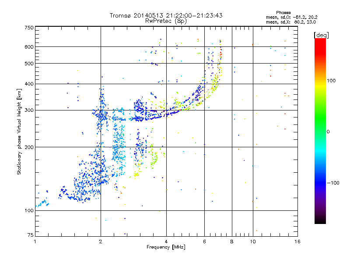This screenshot has height=263, width=350.
Task: Click the x-axis tick label '2'
Action: (101, 242)
